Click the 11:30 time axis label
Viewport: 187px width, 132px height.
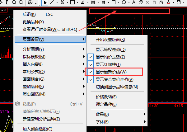[153, 106]
